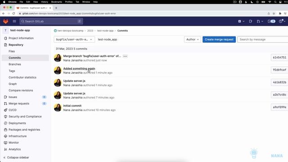Screen dimensions: 288x162
Task: Click commit SHA a2b7c48c
Action: click(279, 94)
